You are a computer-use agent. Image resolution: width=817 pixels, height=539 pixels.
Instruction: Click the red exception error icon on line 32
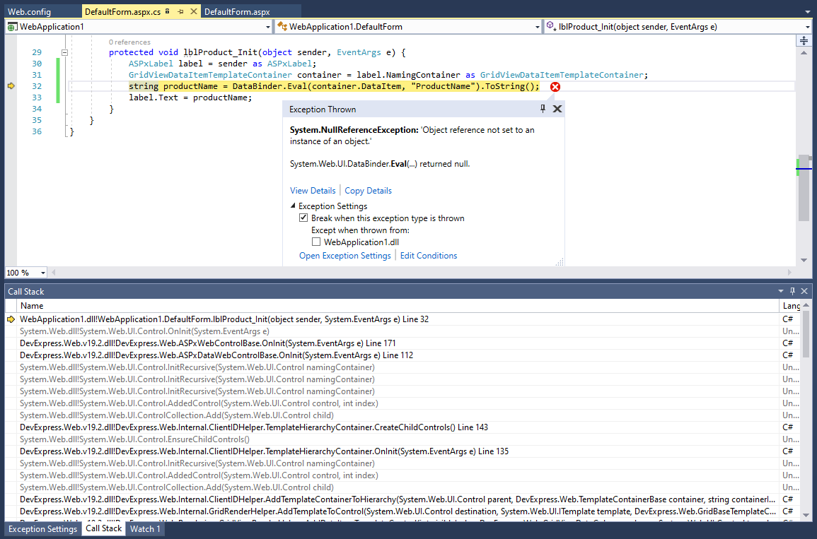(x=555, y=86)
